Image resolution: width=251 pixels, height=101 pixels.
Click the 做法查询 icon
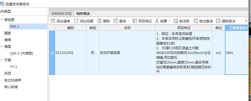[196, 21]
